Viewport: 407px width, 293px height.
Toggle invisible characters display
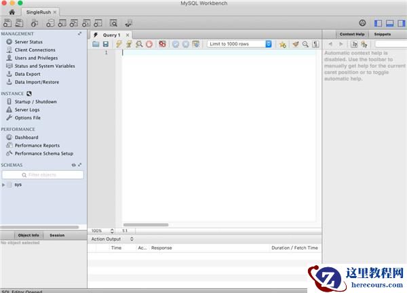tap(315, 44)
